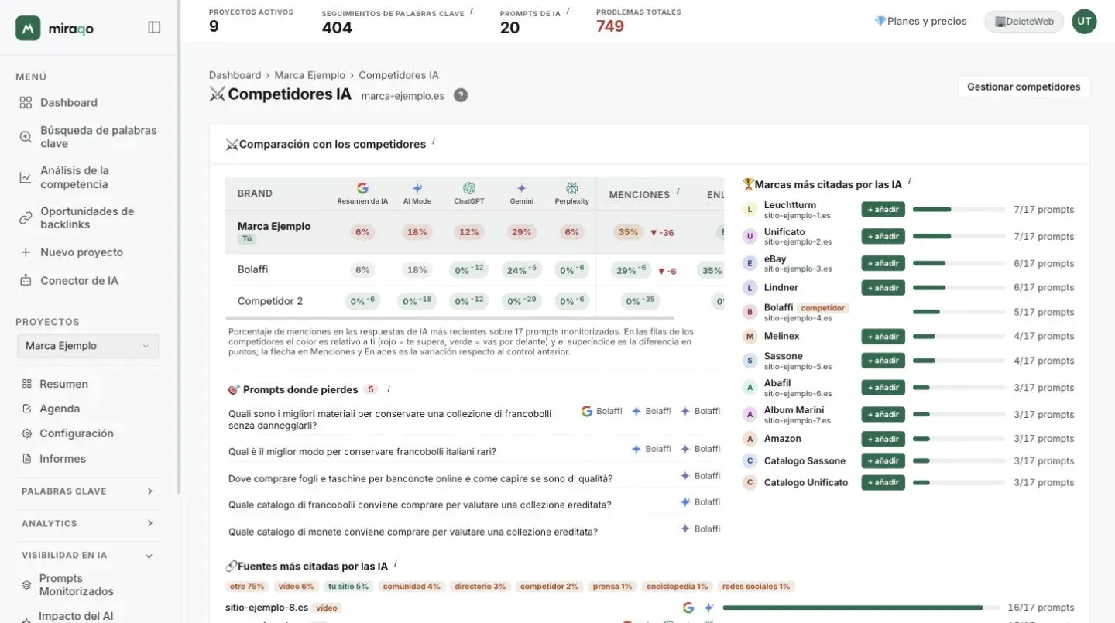This screenshot has height=623, width=1115.
Task: Open Planes y precios link
Action: click(x=921, y=22)
